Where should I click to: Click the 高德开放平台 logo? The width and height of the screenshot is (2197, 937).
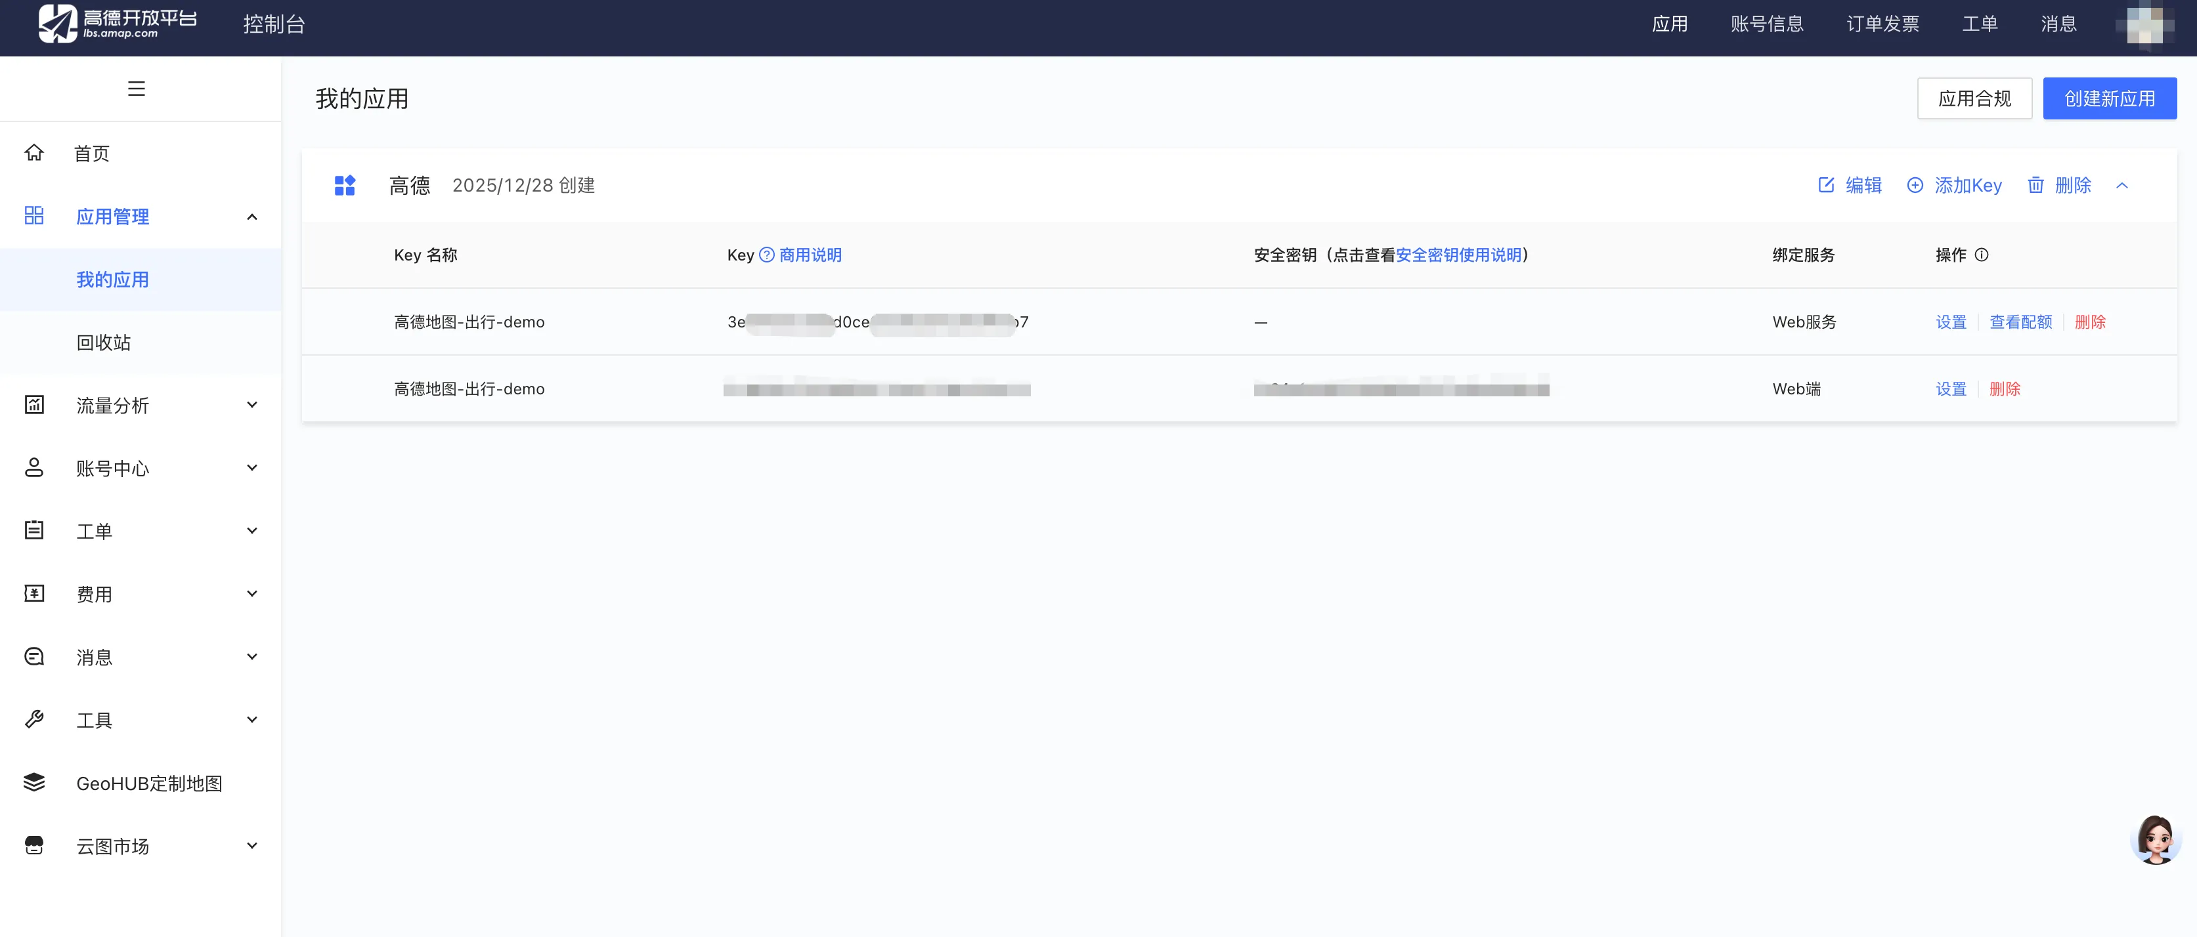pos(118,23)
